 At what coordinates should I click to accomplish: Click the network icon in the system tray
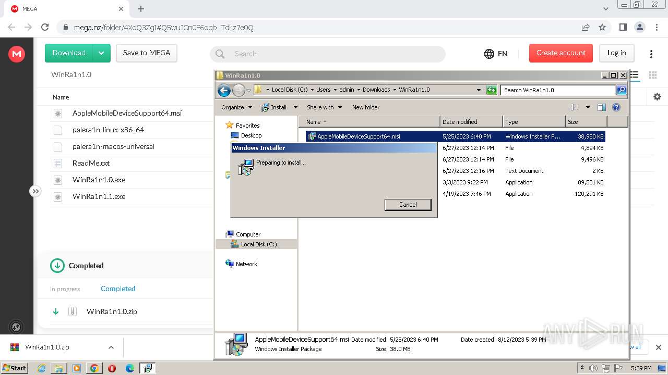(x=605, y=368)
